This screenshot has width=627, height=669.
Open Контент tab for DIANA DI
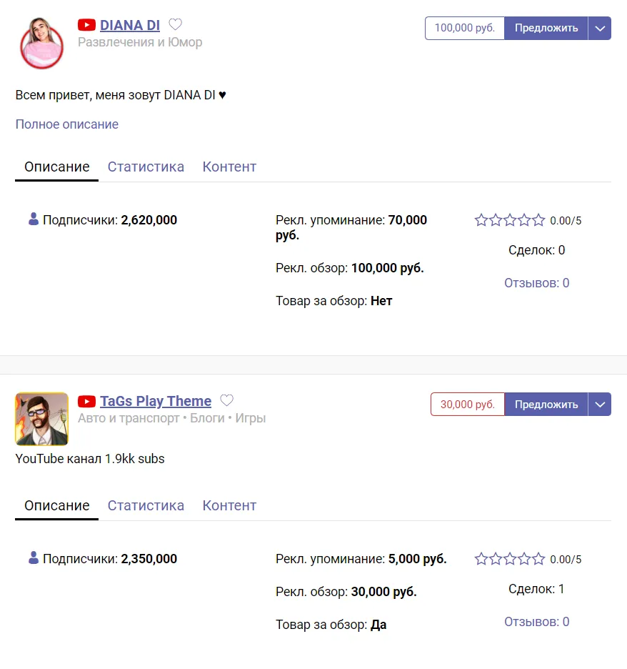click(x=229, y=167)
